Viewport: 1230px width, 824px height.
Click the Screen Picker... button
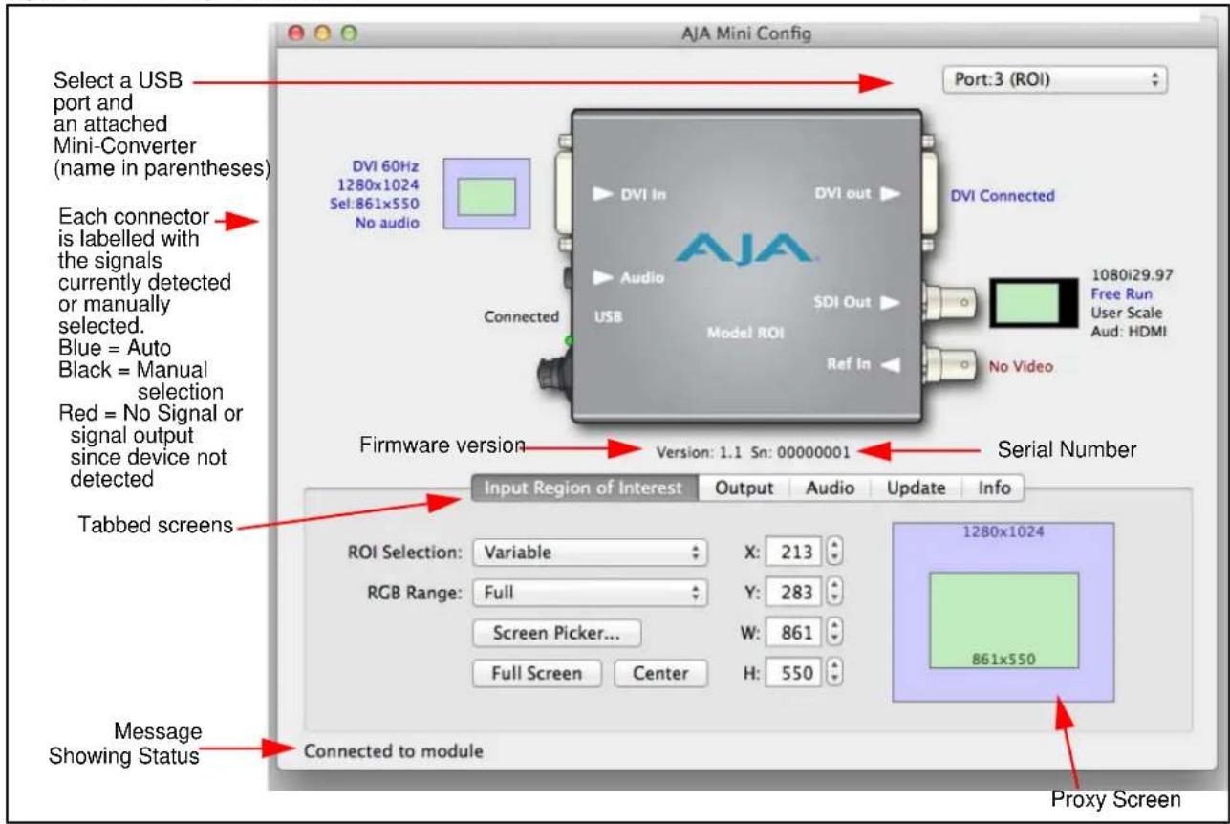point(556,633)
